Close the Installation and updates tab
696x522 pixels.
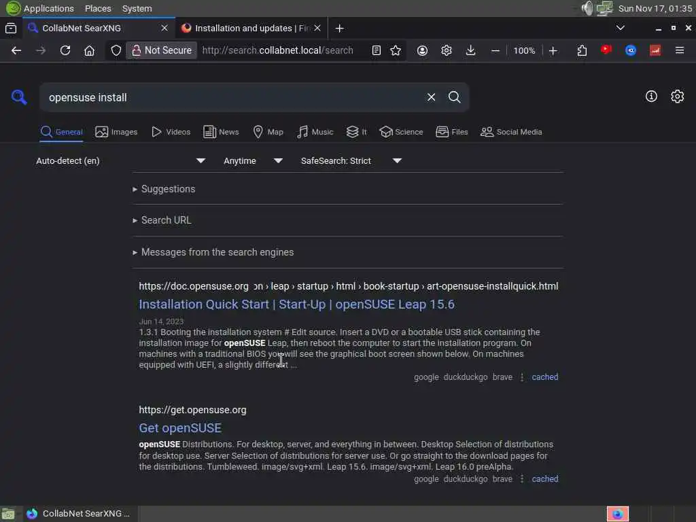click(x=317, y=28)
